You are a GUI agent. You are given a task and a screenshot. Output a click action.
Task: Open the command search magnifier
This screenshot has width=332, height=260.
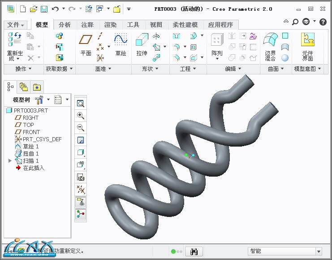coord(295,22)
